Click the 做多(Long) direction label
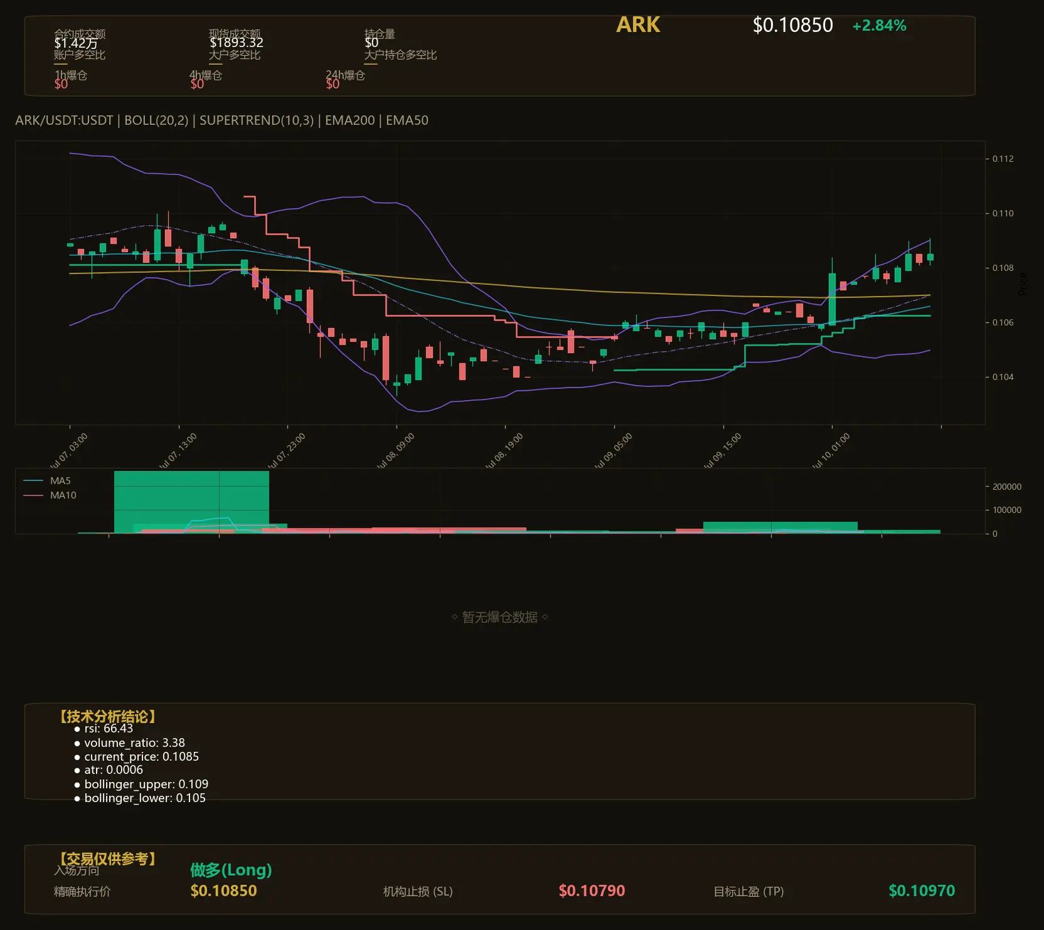 click(x=231, y=870)
